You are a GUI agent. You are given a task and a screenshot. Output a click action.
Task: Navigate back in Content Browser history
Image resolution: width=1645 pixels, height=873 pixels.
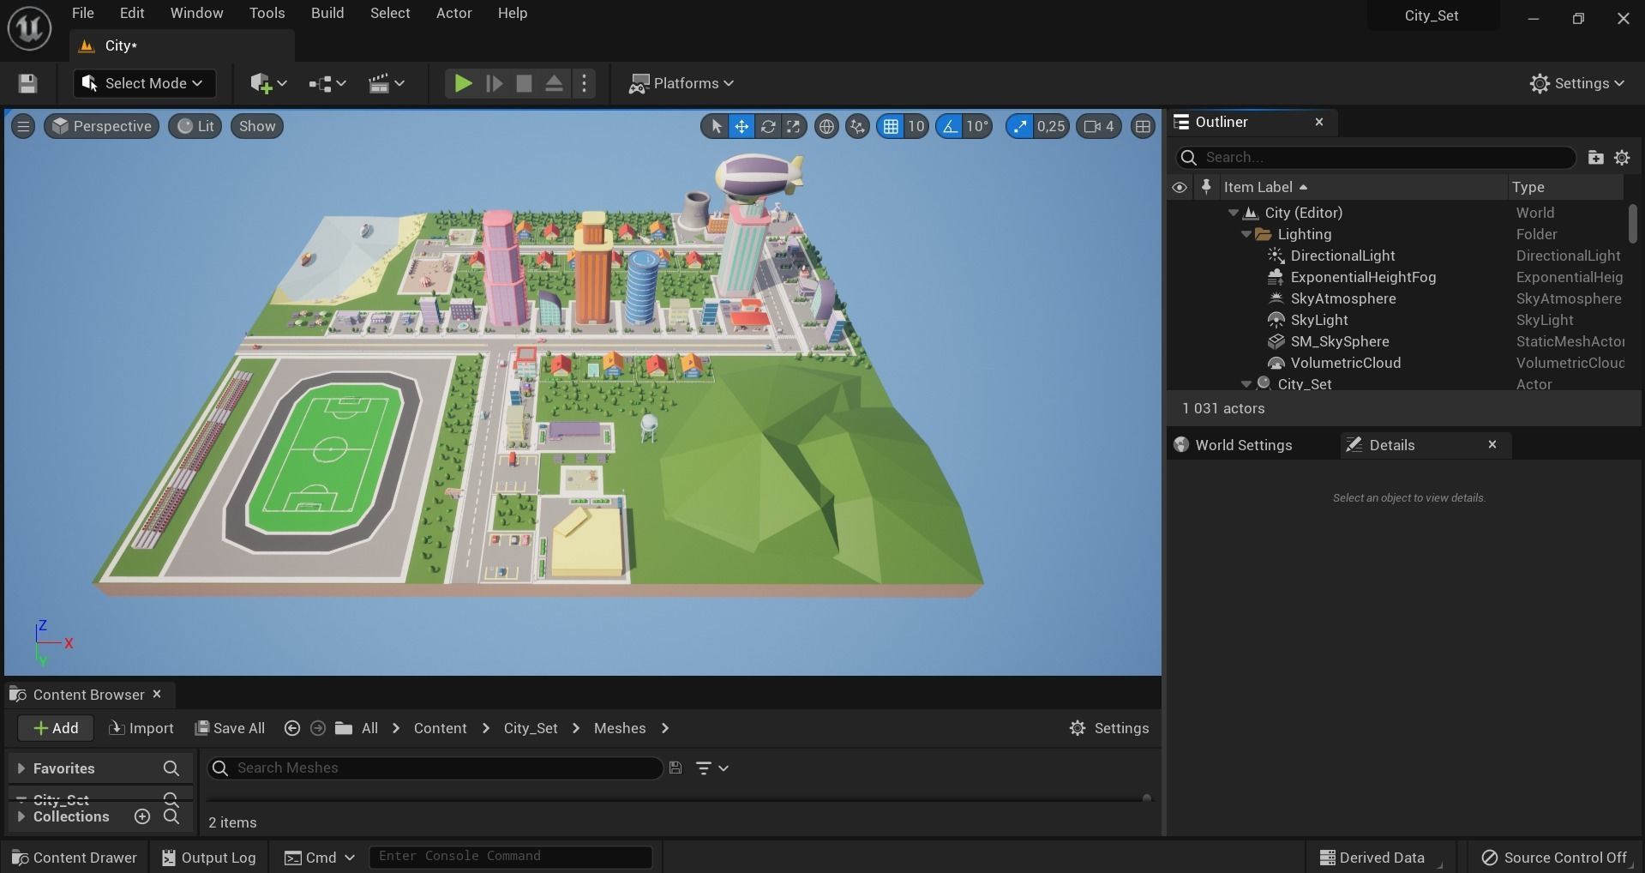[x=292, y=728]
